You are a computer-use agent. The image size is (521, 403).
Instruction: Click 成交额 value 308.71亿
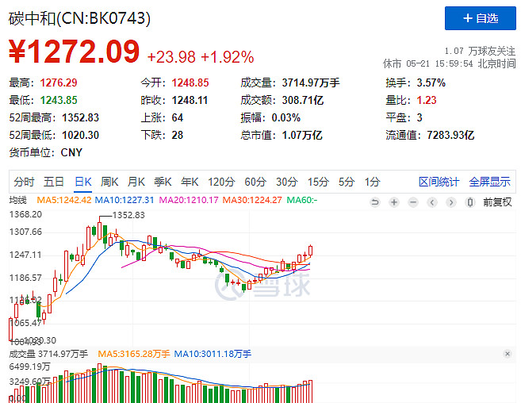point(303,100)
